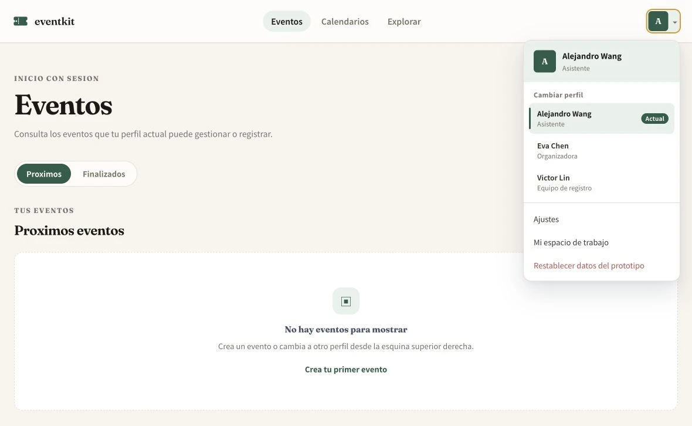This screenshot has height=426, width=692.
Task: Click the 'Crea un evento o cambia' hint text
Action: (x=345, y=346)
